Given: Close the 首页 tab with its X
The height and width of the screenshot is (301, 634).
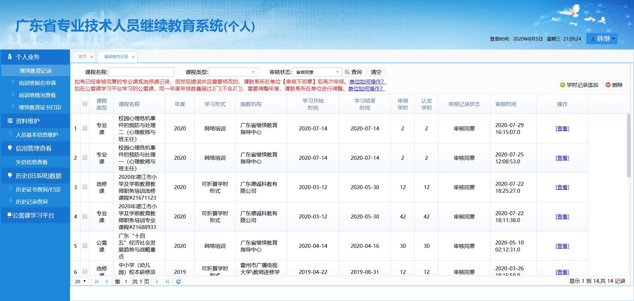Looking at the screenshot, I should [x=92, y=57].
